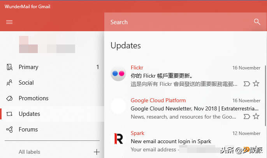Click into the Search field

coord(185,22)
